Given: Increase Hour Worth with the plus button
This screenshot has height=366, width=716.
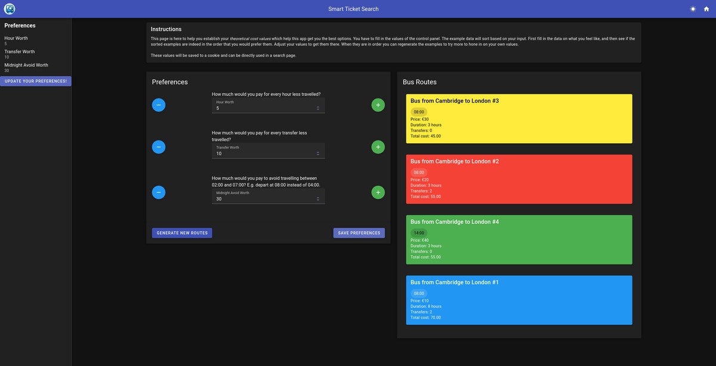Looking at the screenshot, I should [378, 105].
